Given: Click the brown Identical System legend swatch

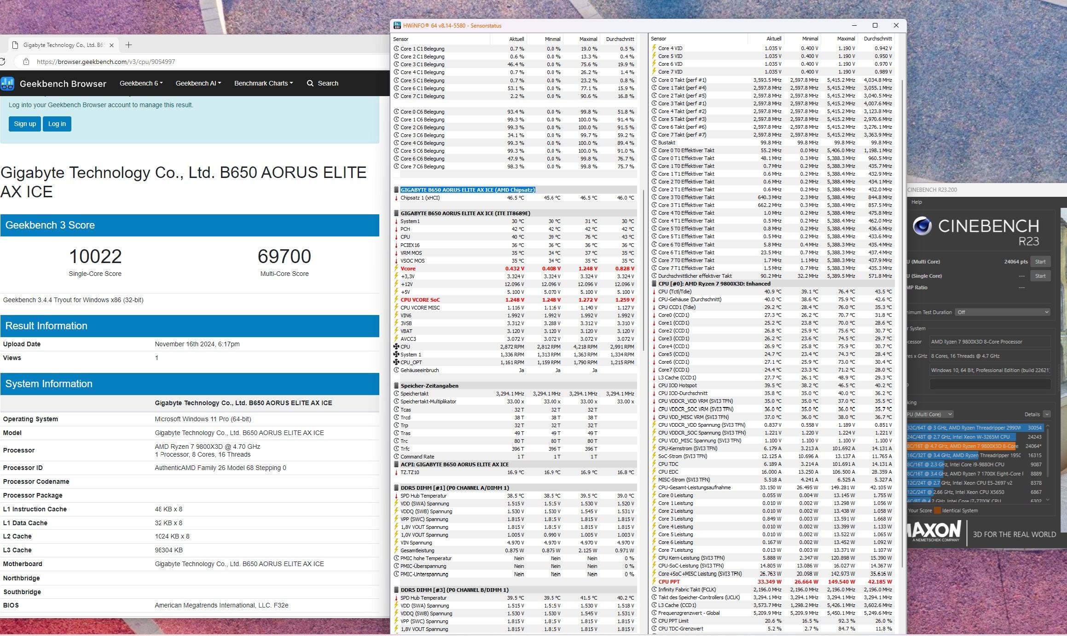Looking at the screenshot, I should click(x=937, y=510).
